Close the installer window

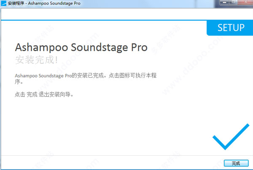[x=245, y=2]
